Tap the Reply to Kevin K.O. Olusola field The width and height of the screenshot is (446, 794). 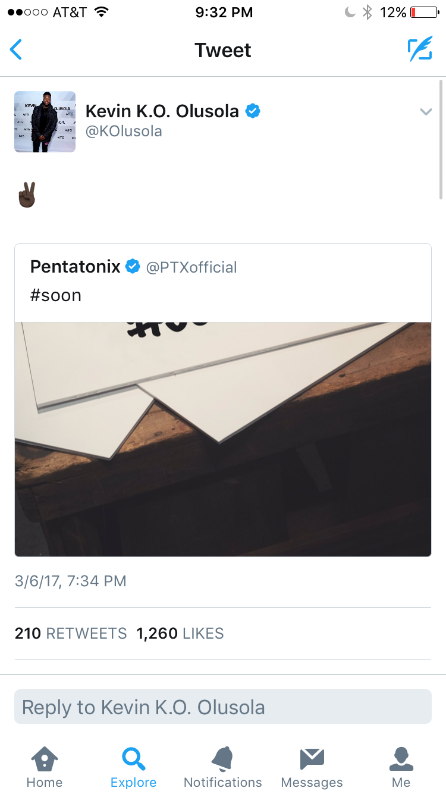tap(223, 707)
